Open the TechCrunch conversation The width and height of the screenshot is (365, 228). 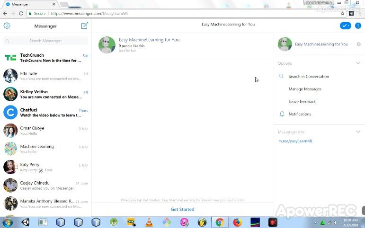click(x=45, y=57)
